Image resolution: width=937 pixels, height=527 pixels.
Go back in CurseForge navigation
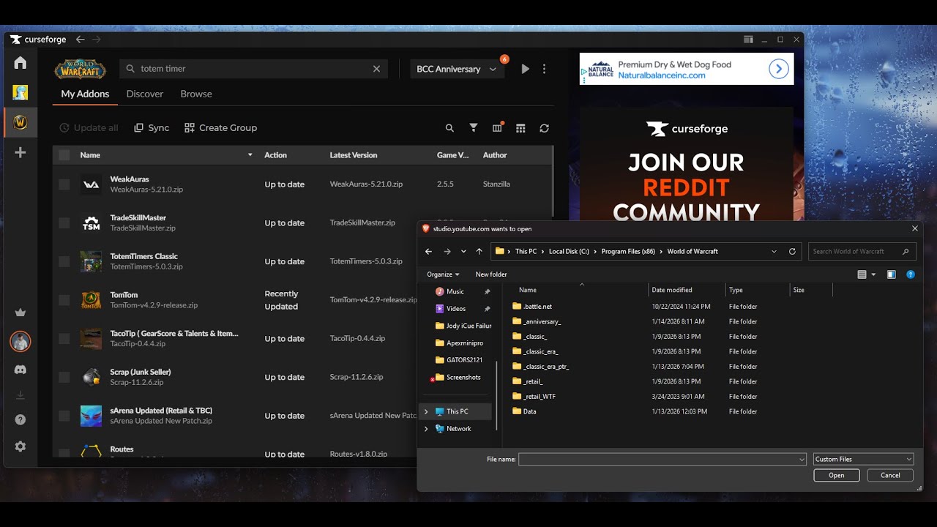click(80, 40)
